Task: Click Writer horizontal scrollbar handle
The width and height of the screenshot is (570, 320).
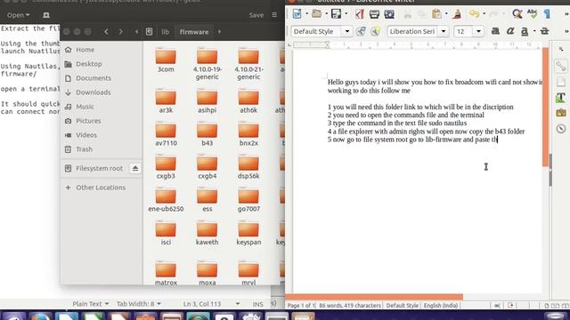Action: pos(374,297)
